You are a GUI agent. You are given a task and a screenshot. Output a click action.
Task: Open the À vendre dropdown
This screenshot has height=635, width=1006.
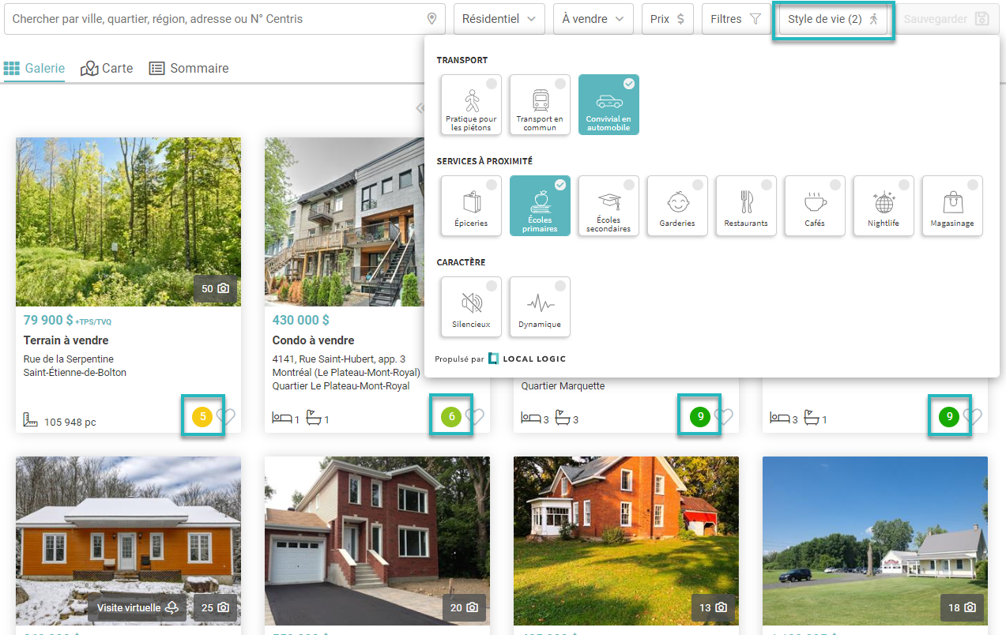point(593,19)
